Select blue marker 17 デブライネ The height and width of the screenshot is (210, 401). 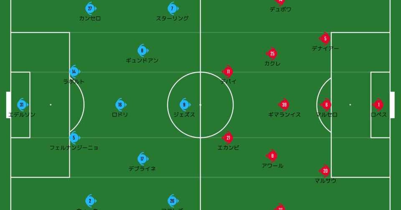(x=142, y=159)
